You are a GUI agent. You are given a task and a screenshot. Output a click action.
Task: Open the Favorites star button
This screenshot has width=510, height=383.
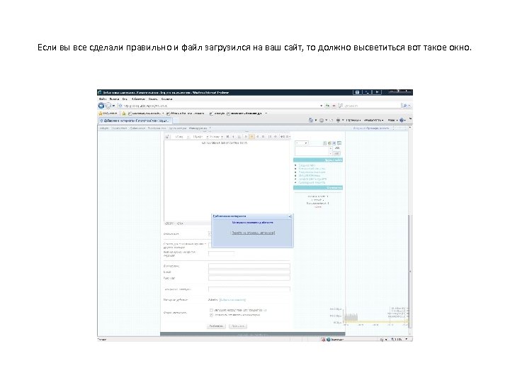pyautogui.click(x=108, y=113)
